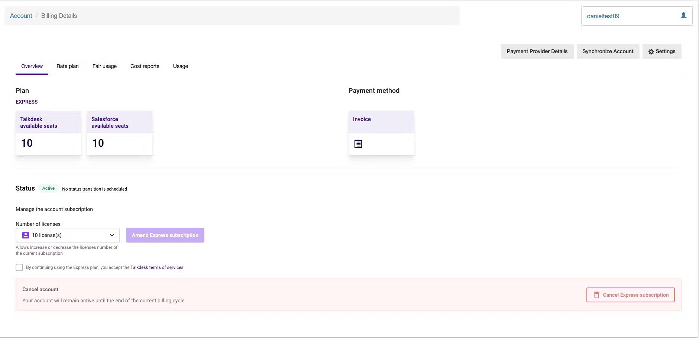The image size is (699, 338).
Task: Click the Salesforce available seats card header
Action: 120,122
